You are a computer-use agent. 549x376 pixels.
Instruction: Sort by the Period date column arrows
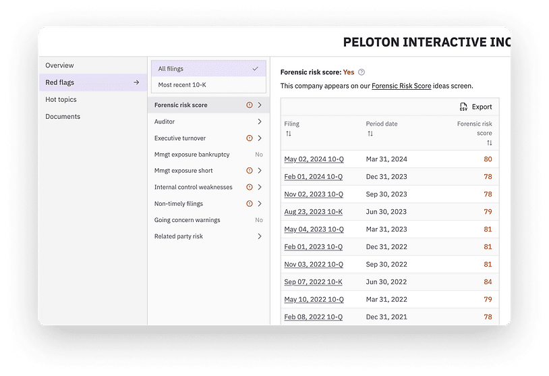coord(370,134)
